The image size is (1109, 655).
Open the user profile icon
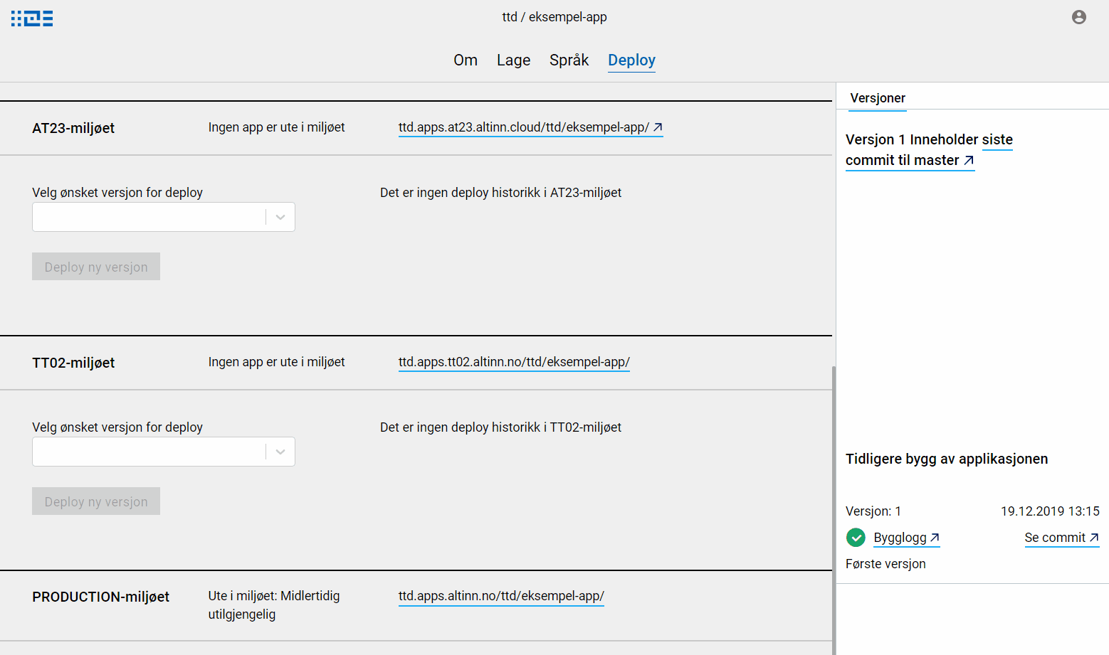pos(1079,16)
